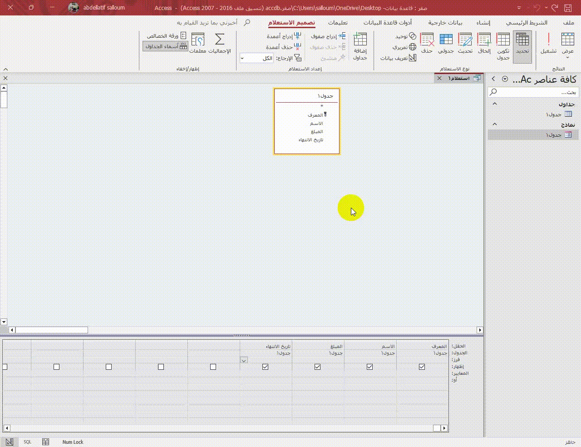Click the عرض (View) icon

[x=568, y=40]
